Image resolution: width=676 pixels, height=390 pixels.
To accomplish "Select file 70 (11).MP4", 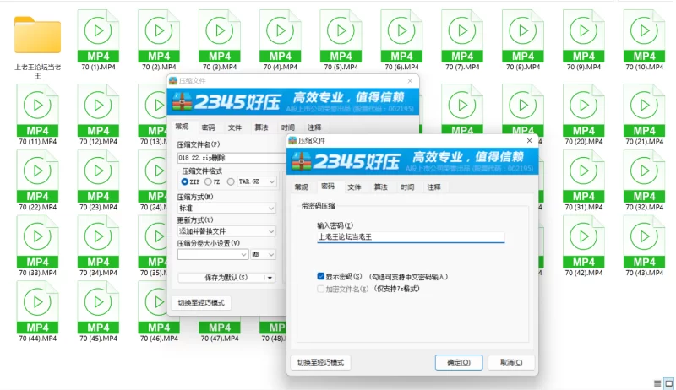I will point(37,114).
